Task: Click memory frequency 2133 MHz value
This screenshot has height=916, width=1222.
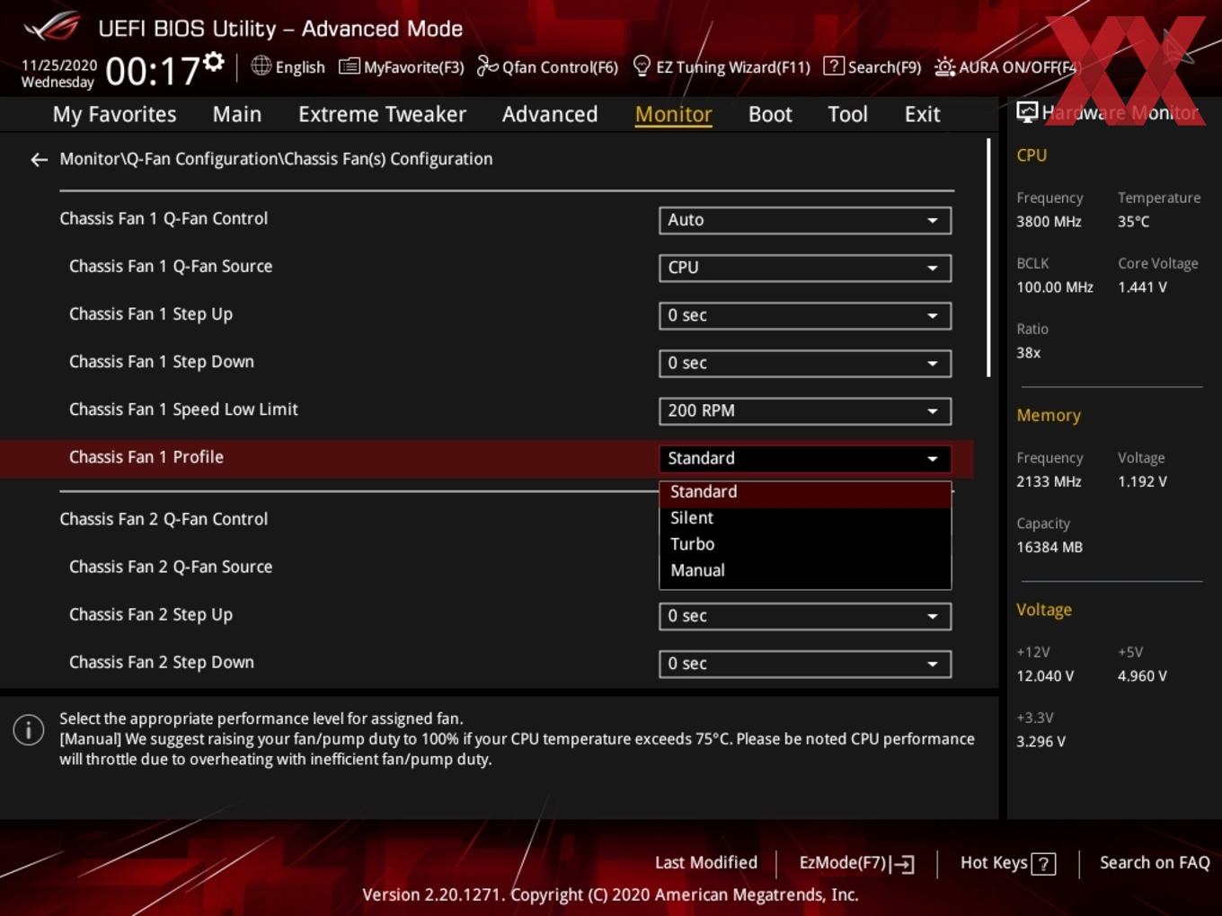Action: click(1049, 481)
